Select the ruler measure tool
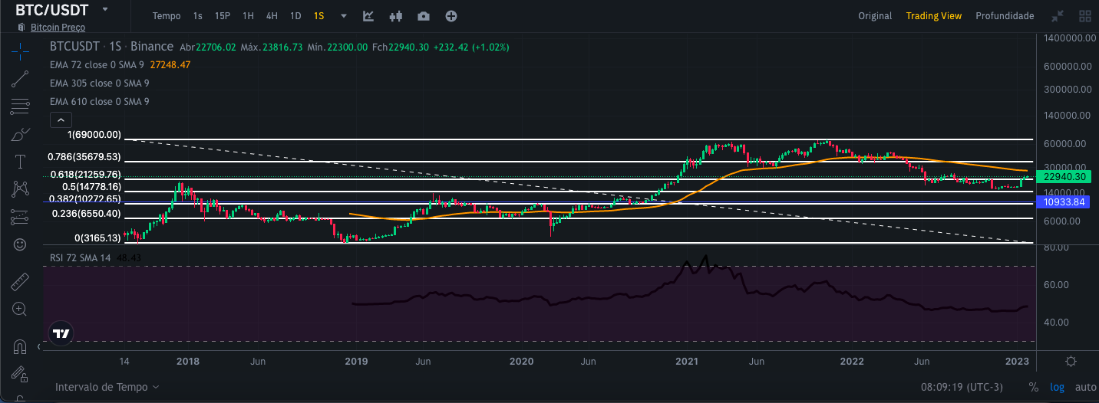This screenshot has width=1099, height=403. click(x=20, y=282)
